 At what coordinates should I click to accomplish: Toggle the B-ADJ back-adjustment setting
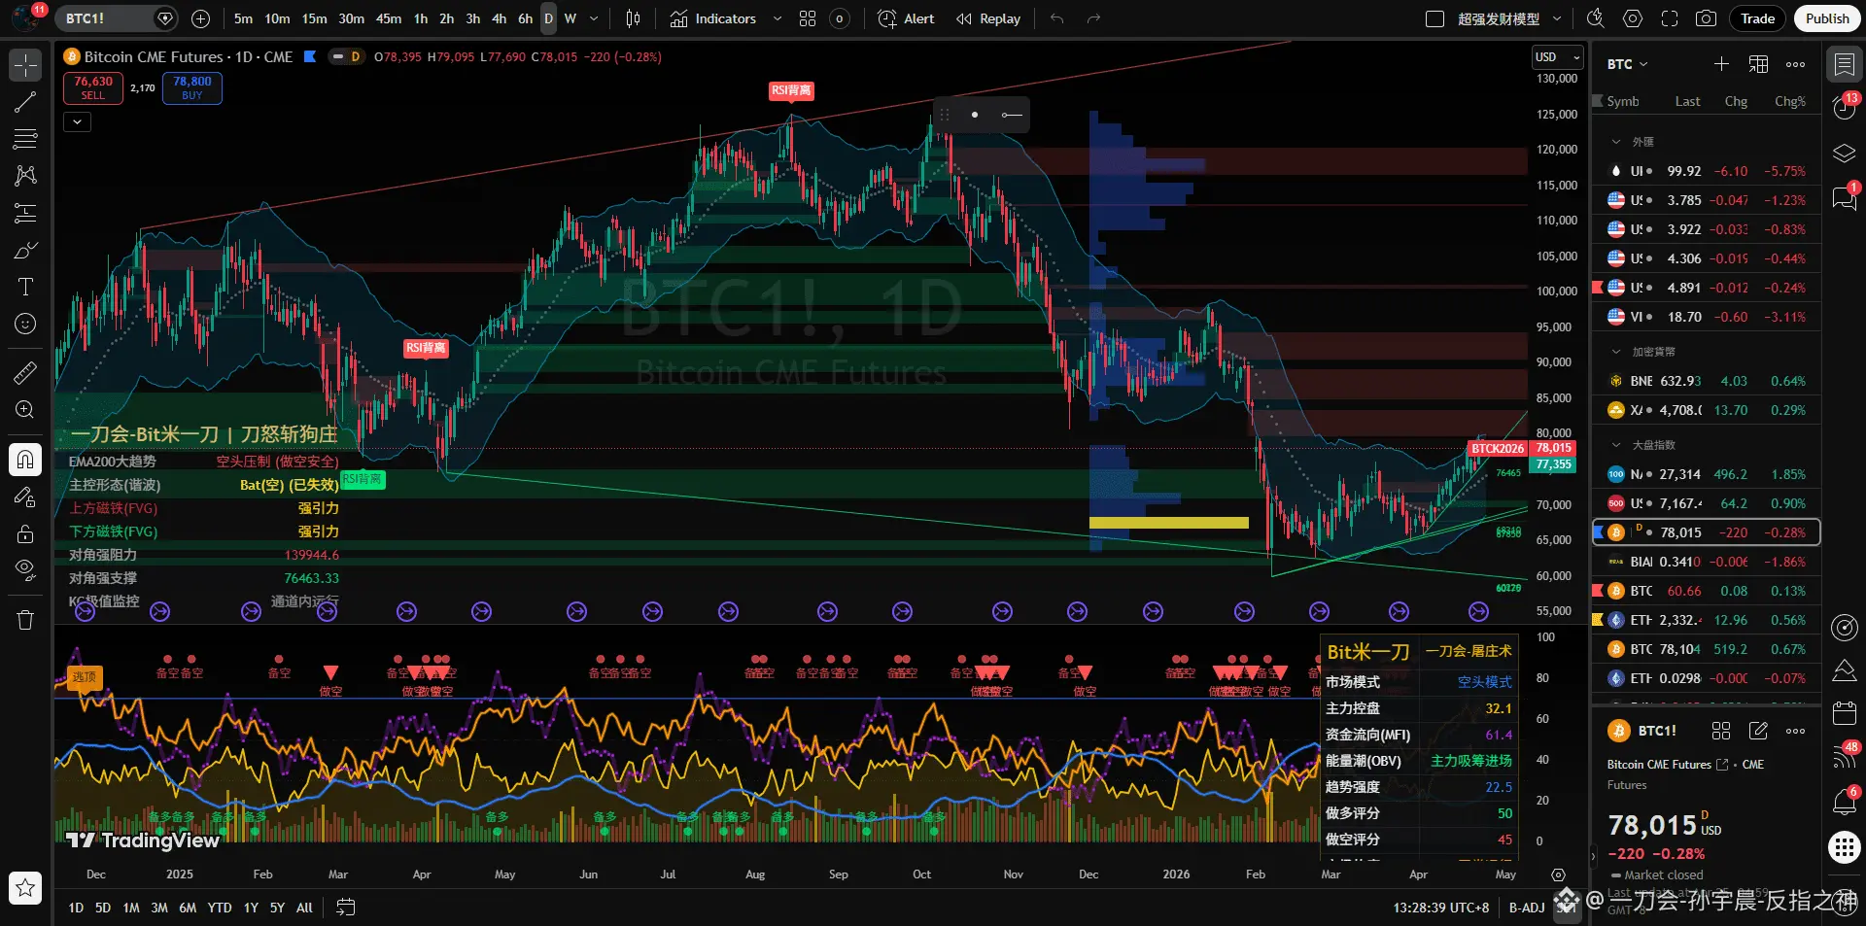tap(1527, 908)
